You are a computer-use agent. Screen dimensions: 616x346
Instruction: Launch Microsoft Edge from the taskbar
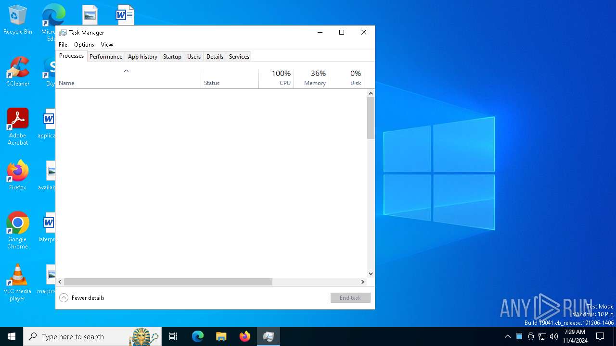[198, 336]
